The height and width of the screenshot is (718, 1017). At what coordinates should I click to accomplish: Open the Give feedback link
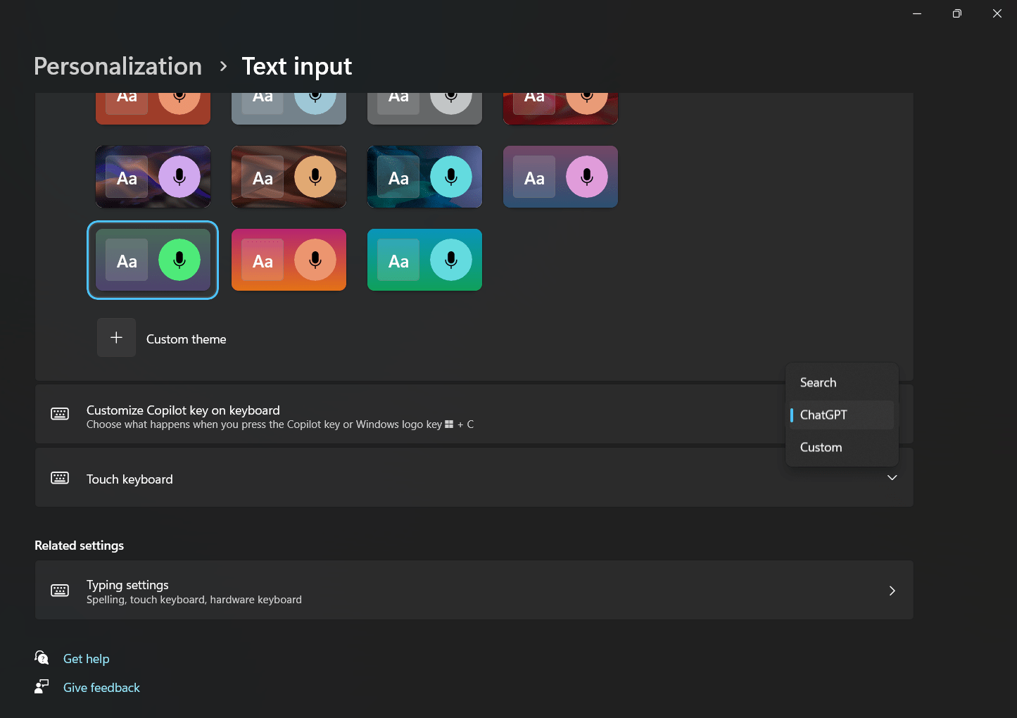click(x=101, y=687)
